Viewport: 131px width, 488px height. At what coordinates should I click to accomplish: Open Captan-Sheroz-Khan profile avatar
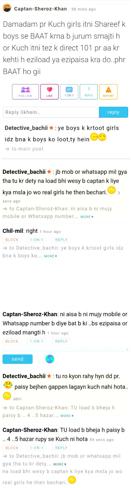click(7, 8)
